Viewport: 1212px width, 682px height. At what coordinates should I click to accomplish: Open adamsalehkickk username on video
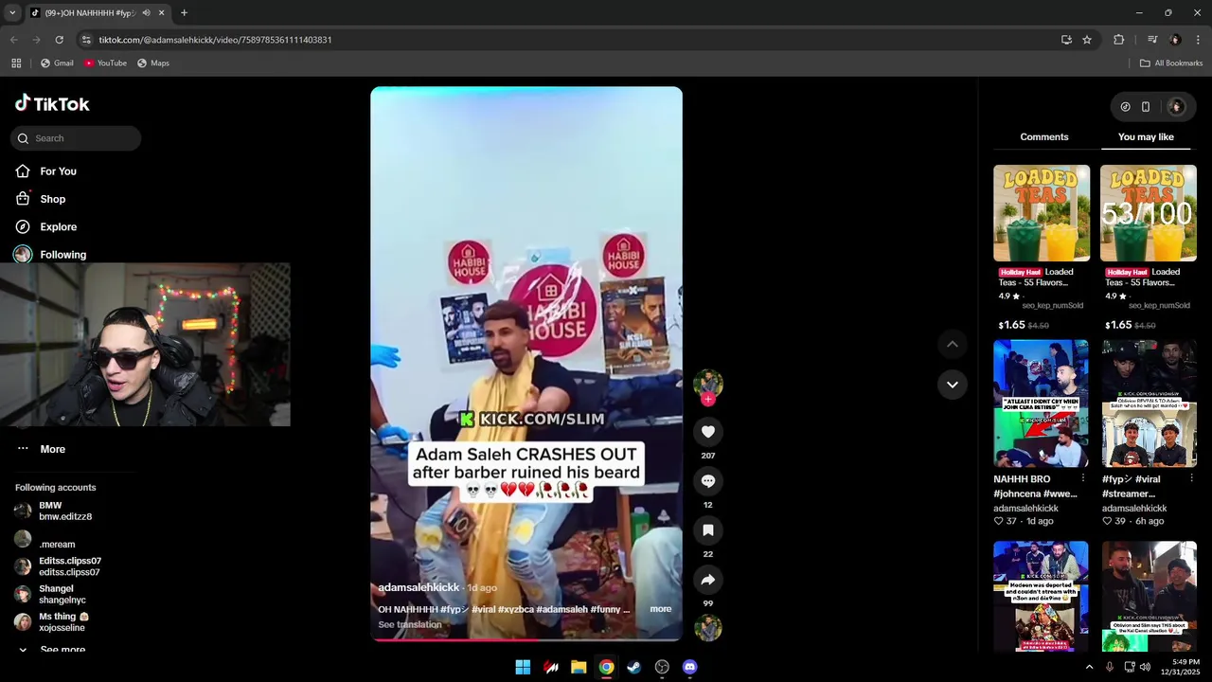419,587
